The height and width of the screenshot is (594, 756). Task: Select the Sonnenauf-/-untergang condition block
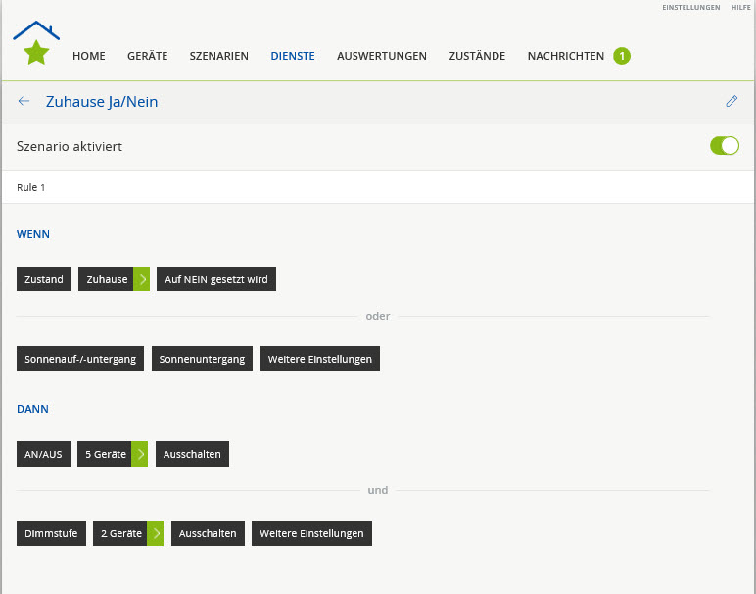coord(81,359)
